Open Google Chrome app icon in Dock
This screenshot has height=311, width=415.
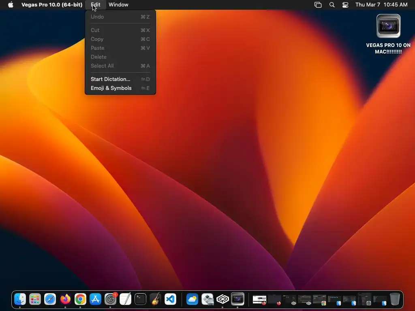coord(80,299)
